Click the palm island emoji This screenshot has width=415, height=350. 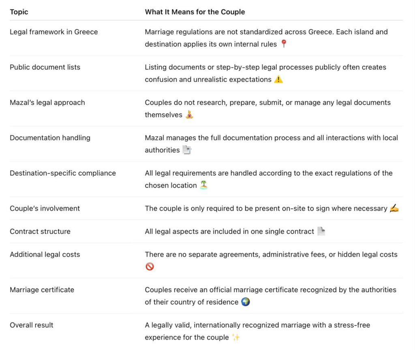pyautogui.click(x=204, y=185)
